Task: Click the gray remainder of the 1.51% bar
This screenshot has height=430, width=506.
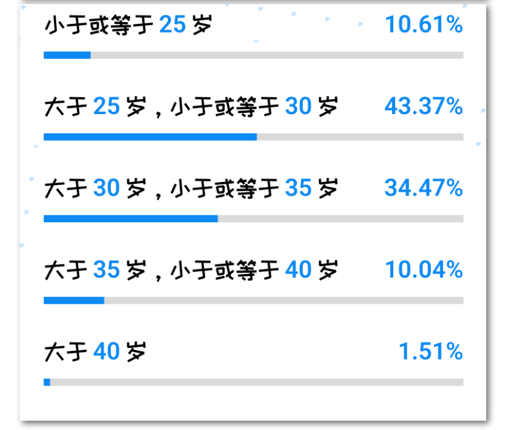Action: tap(257, 382)
